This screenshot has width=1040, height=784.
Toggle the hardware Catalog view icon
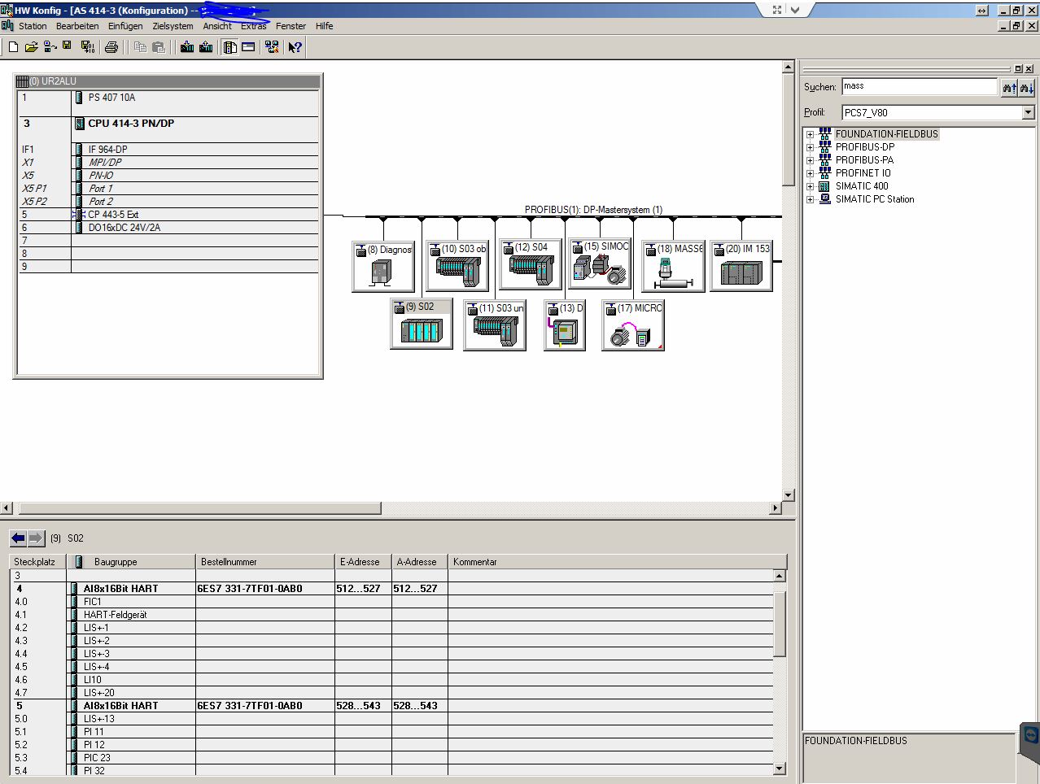point(230,47)
